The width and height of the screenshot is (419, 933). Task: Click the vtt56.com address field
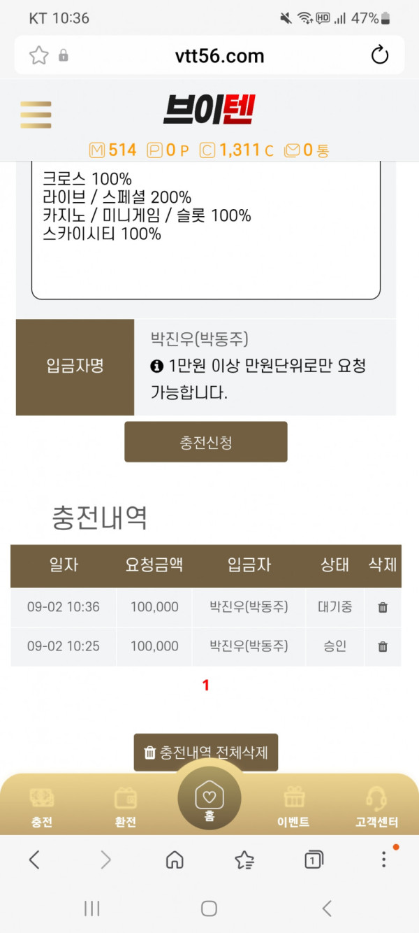(x=219, y=55)
